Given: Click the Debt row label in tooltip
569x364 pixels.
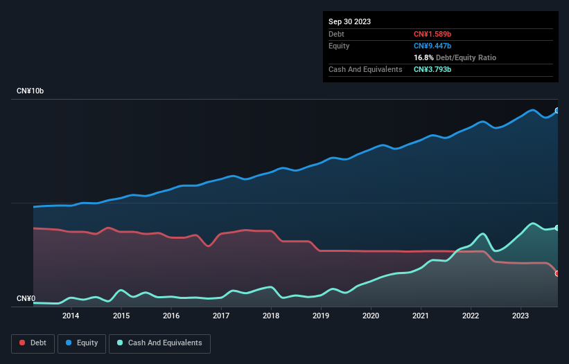Looking at the screenshot, I should coord(336,34).
